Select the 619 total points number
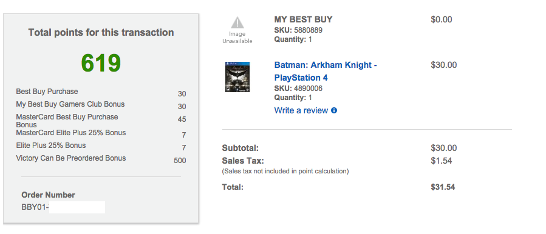 [101, 63]
